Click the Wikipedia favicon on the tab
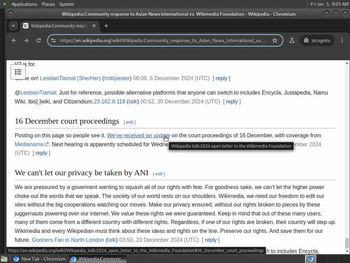 26,26
